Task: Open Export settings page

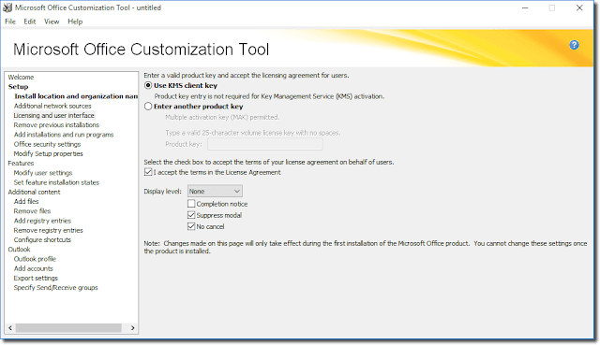Action: tap(36, 279)
